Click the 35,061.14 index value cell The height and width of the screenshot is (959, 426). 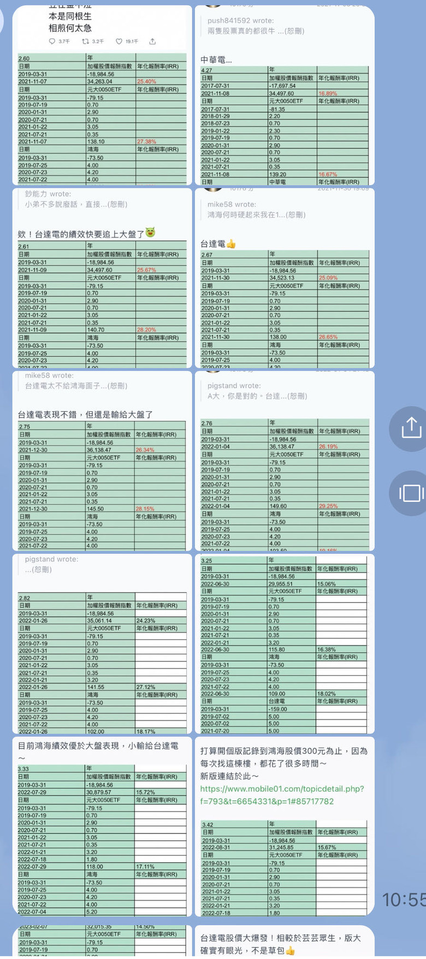coord(111,620)
